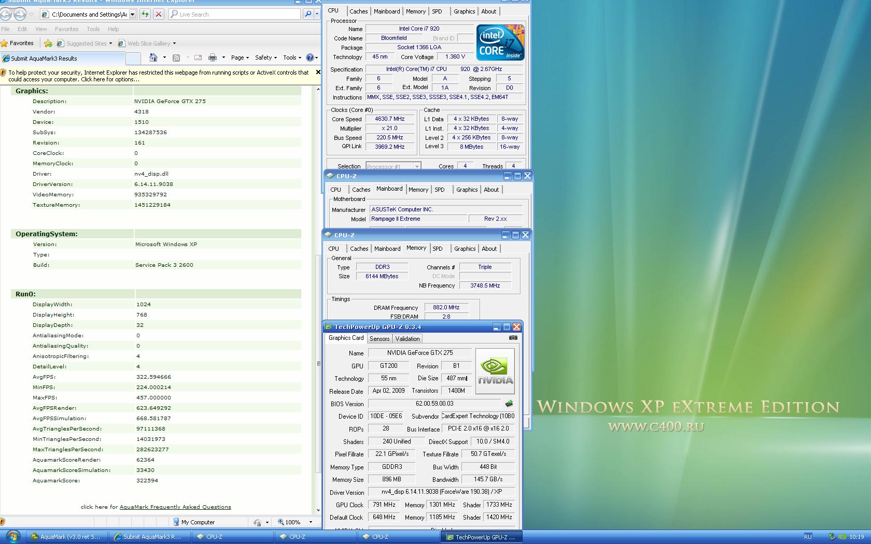
Task: Click the IE Forward navigation arrow
Action: pyautogui.click(x=20, y=14)
